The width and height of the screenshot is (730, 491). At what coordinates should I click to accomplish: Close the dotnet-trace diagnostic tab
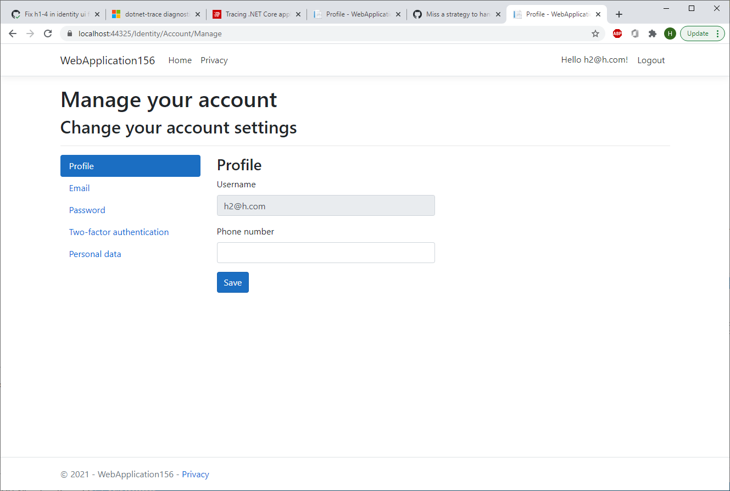(x=198, y=14)
